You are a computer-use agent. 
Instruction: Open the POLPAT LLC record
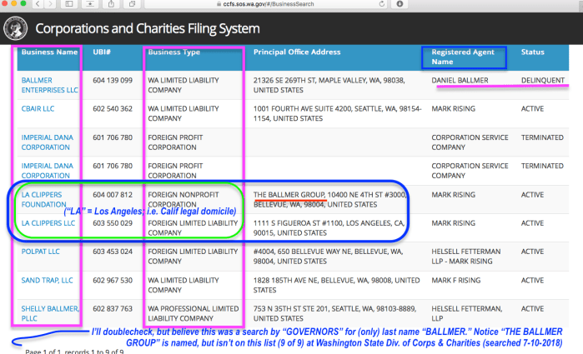click(x=41, y=252)
